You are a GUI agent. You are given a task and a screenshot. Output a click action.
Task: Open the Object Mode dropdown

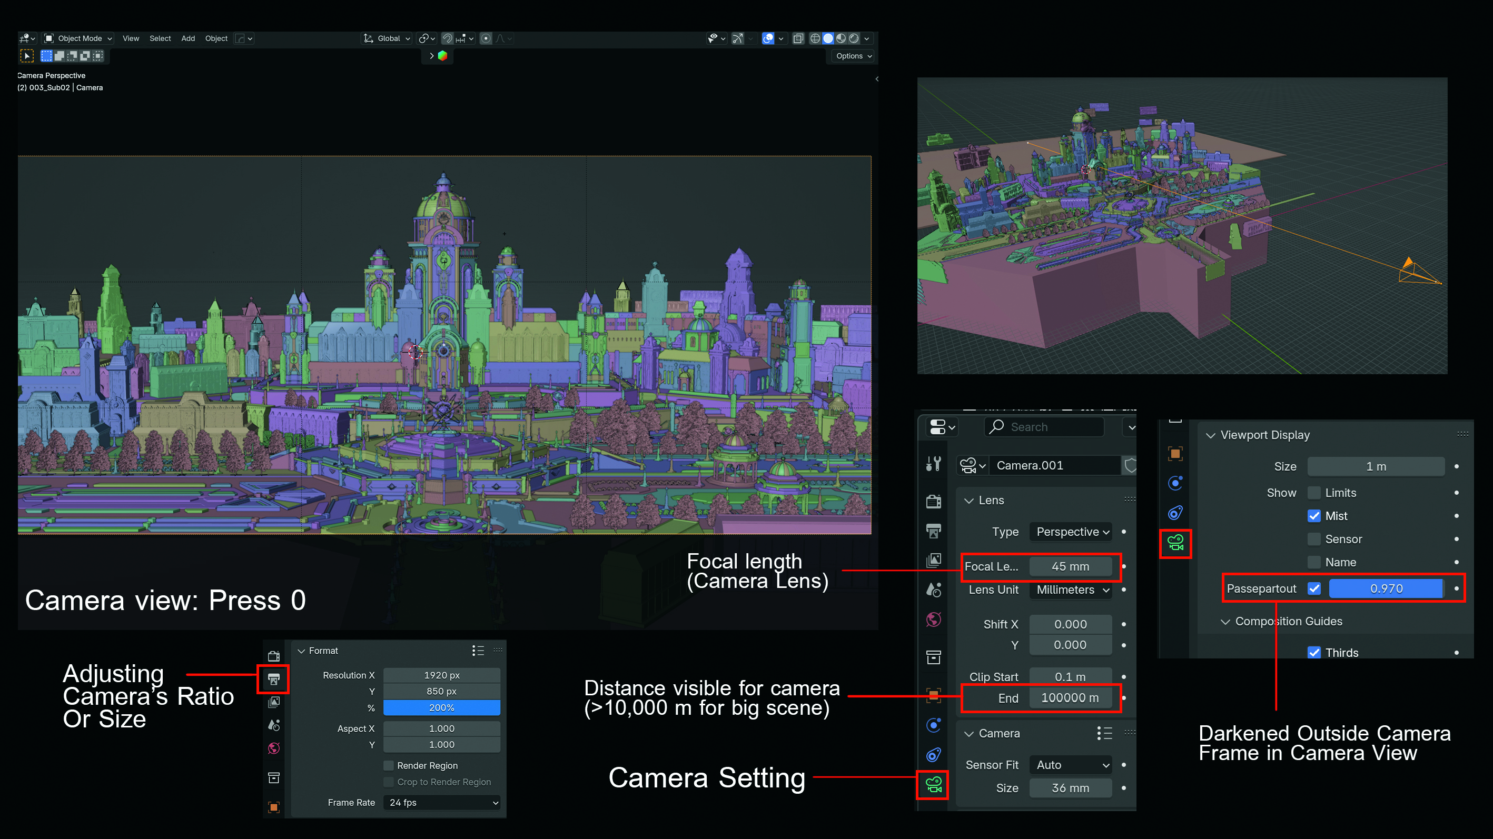[x=78, y=38]
